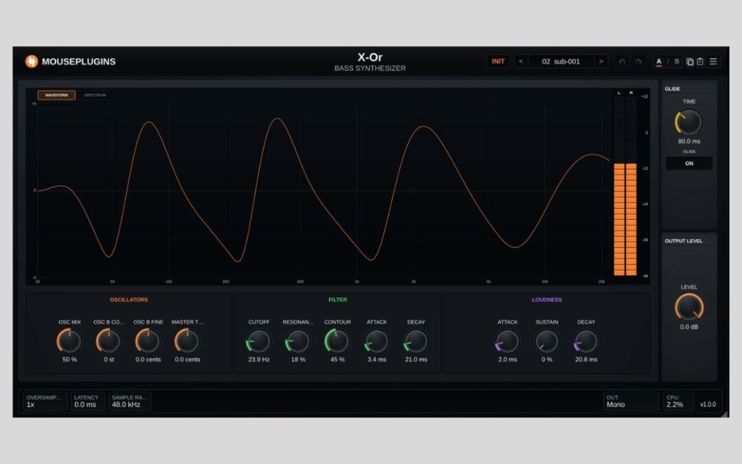The image size is (742, 464).
Task: Click the filter ATTACK knob
Action: pyautogui.click(x=376, y=341)
